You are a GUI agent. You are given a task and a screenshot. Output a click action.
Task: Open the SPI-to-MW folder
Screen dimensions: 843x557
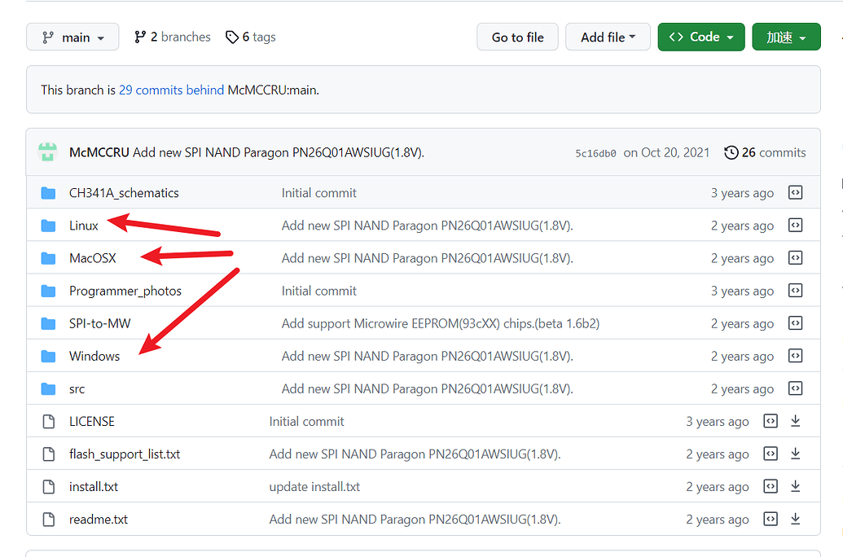(99, 323)
